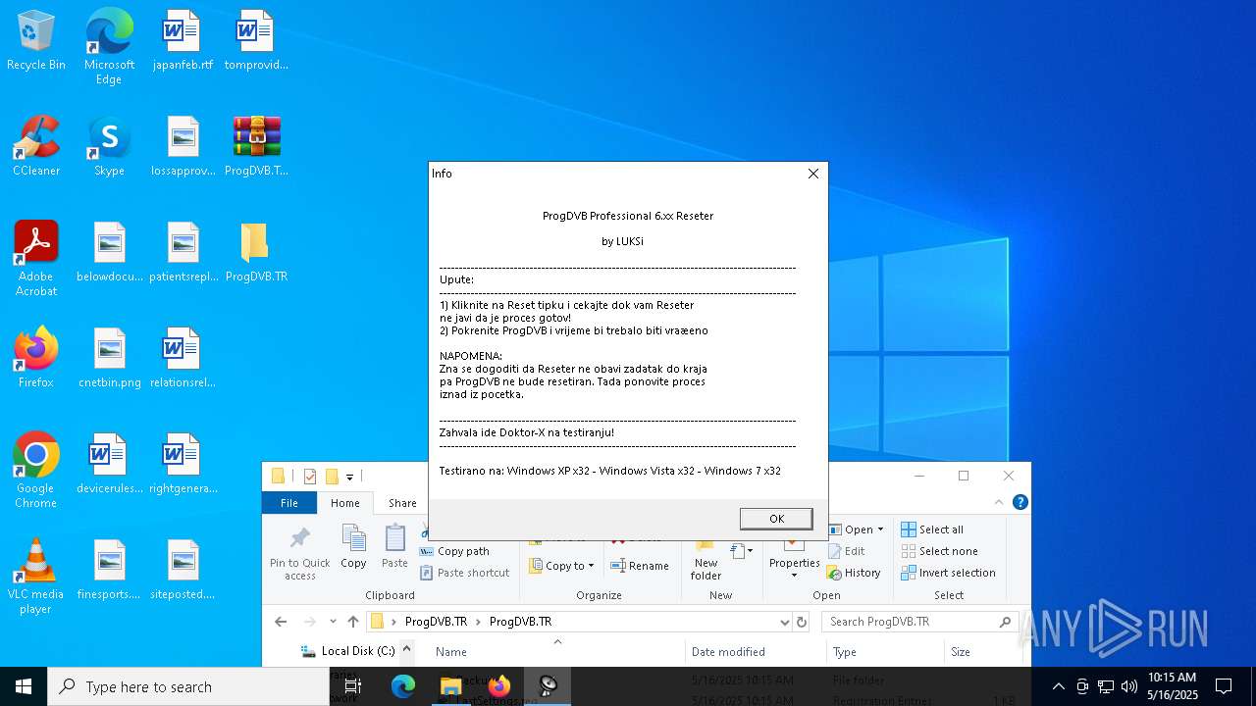Select the Microsoft Edge desktop shortcut
This screenshot has height=706, width=1256.
coord(109,47)
